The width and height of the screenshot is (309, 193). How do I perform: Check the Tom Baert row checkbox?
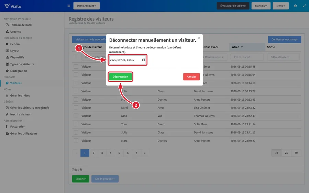(76, 124)
